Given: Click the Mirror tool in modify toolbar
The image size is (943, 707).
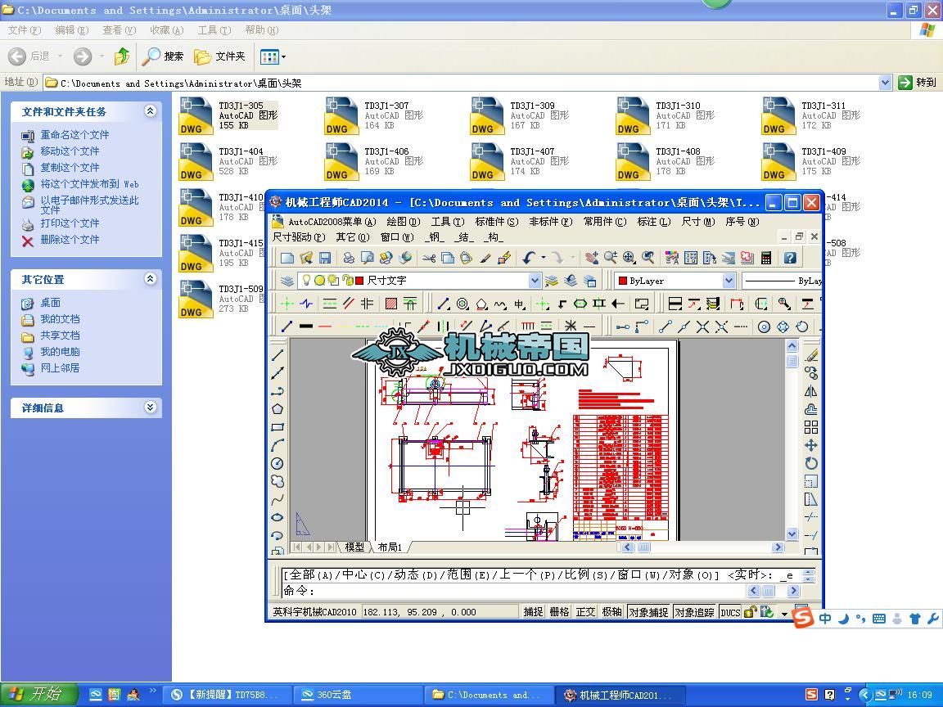Looking at the screenshot, I should pyautogui.click(x=810, y=391).
